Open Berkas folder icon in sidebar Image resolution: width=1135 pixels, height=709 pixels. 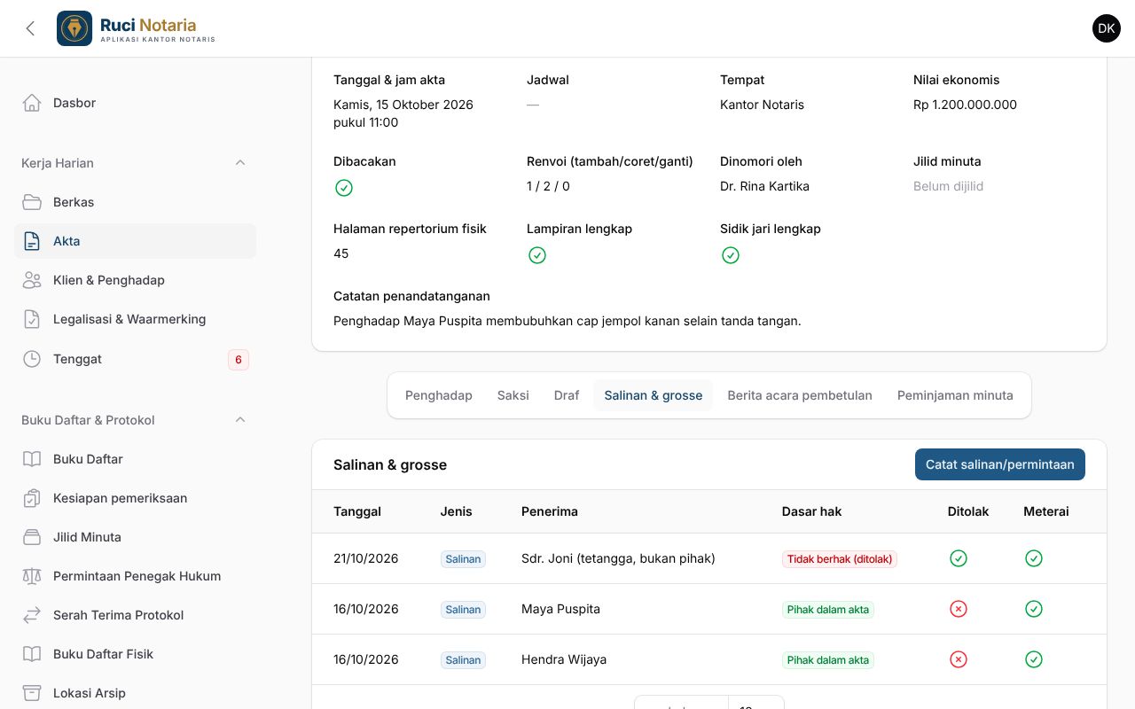coord(32,202)
